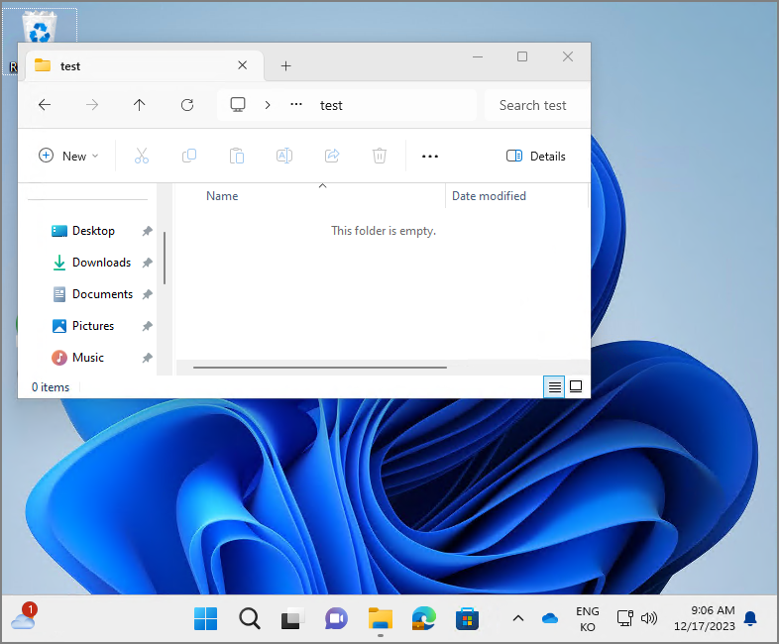
Task: Minimize the test Explorer window
Action: coord(478,56)
